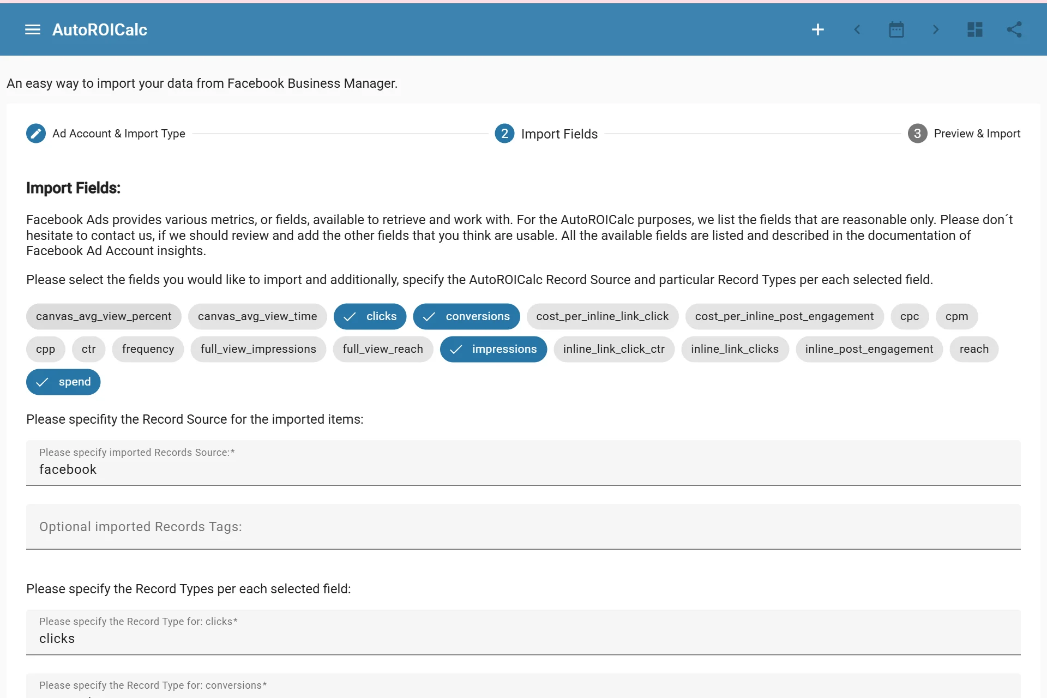This screenshot has height=698, width=1047.
Task: Edit the Record Type for clicks field
Action: coord(523,632)
